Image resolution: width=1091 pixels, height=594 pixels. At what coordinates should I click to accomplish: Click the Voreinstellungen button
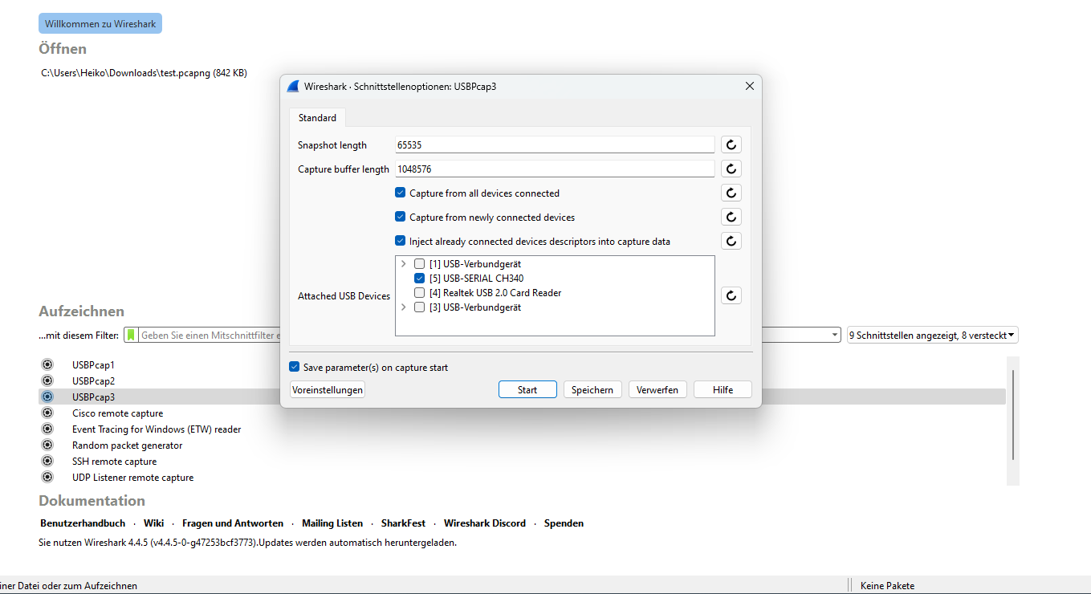click(x=328, y=389)
